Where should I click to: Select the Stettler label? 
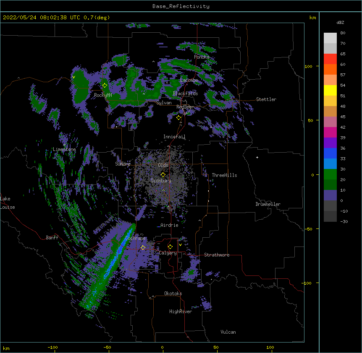[266, 99]
